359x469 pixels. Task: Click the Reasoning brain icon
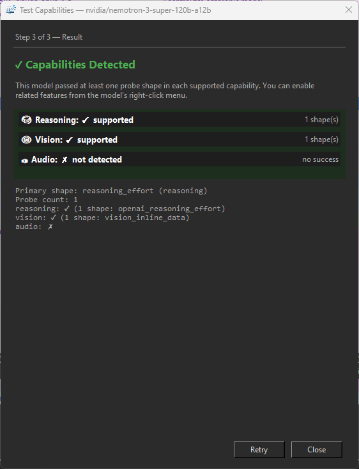click(26, 120)
